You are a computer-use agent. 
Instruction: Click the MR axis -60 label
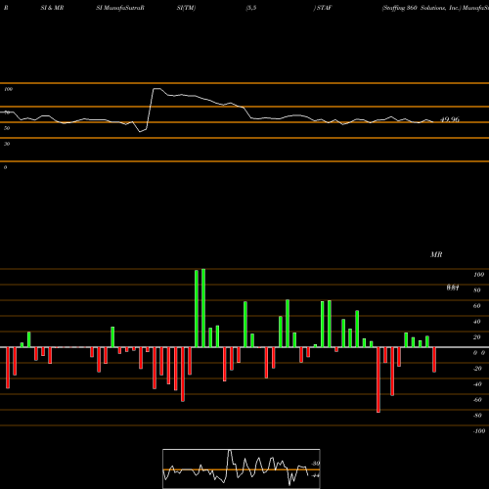(x=477, y=400)
